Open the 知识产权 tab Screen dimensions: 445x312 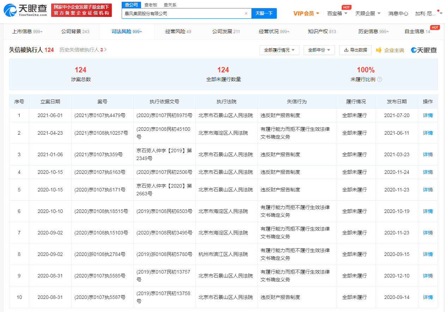point(322,31)
